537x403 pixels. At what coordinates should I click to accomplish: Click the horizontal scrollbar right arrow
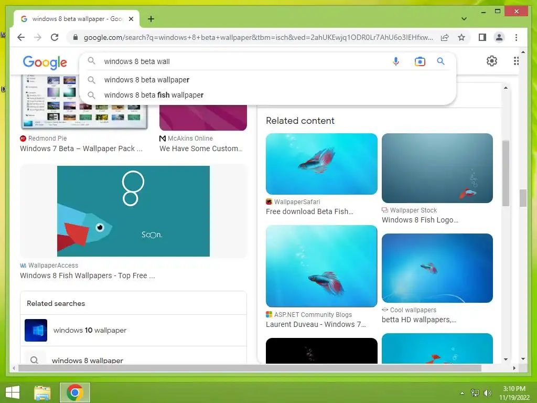coord(514,368)
